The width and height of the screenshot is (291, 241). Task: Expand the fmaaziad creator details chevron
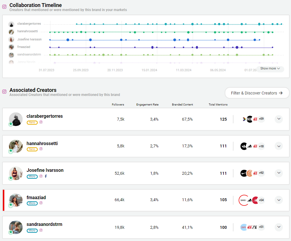click(278, 200)
